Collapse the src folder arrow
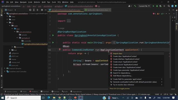This screenshot has width=178, height=100. [x=7, y=22]
